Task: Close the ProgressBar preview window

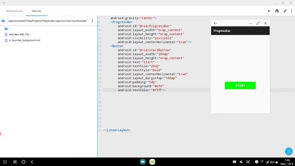Action: coord(265,24)
